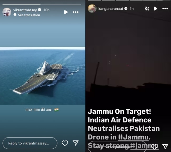This screenshot has width=171, height=152.
Task: Tap the aircraft carrier story image
Action: [43, 76]
